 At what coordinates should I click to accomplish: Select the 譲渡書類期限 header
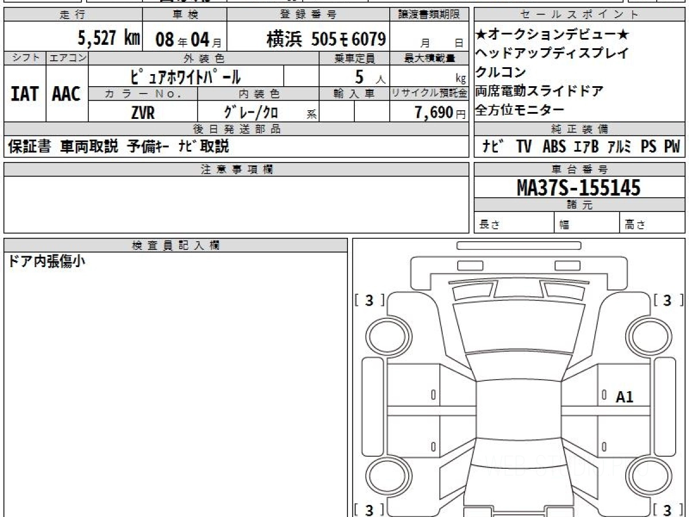pyautogui.click(x=429, y=15)
